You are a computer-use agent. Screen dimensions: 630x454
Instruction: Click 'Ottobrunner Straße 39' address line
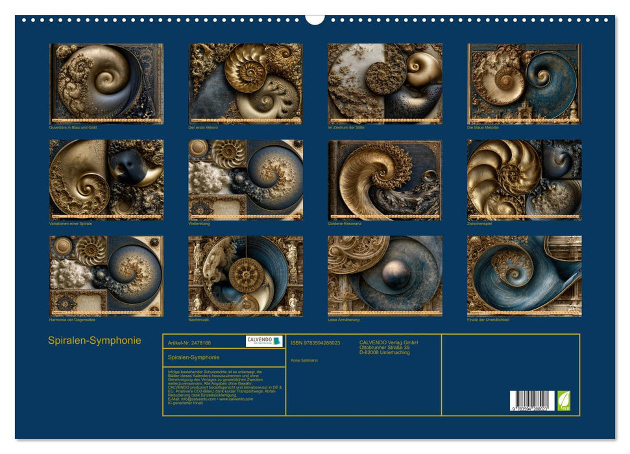[385, 348]
